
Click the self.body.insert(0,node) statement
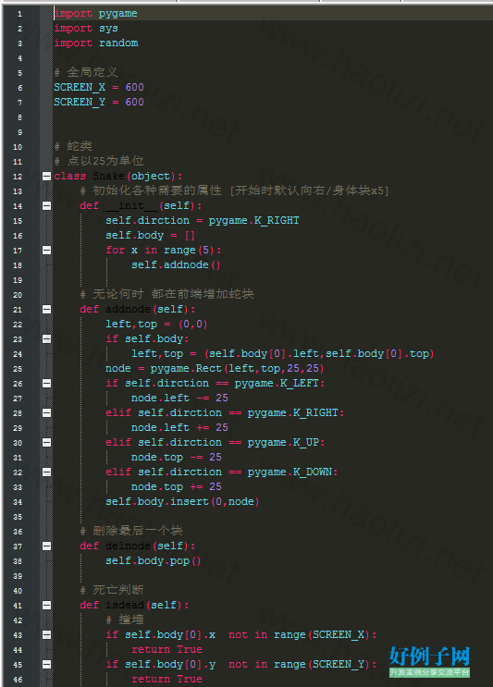point(182,501)
